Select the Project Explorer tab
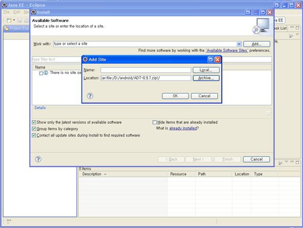 point(16,28)
